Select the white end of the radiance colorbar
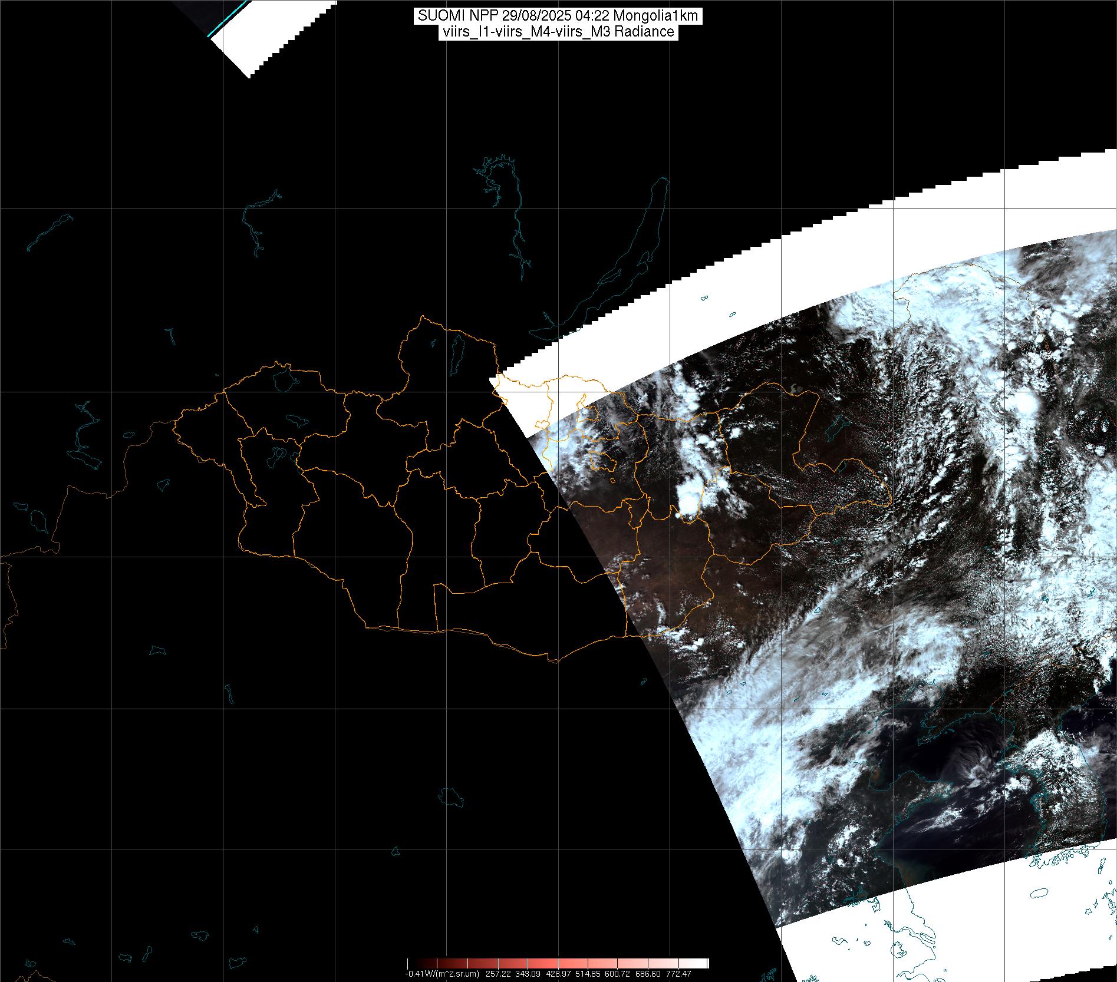 click(701, 964)
